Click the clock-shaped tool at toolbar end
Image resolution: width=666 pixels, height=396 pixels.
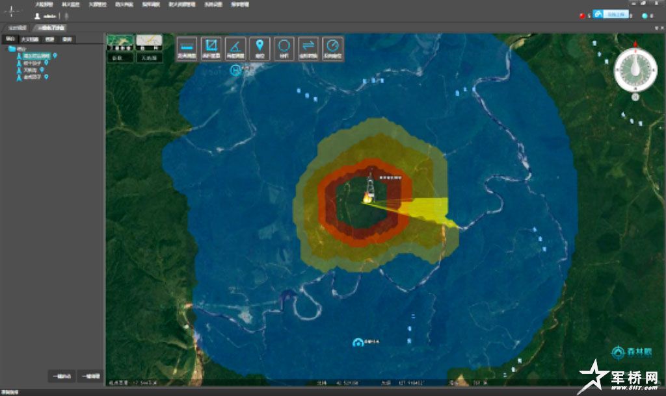tap(333, 48)
